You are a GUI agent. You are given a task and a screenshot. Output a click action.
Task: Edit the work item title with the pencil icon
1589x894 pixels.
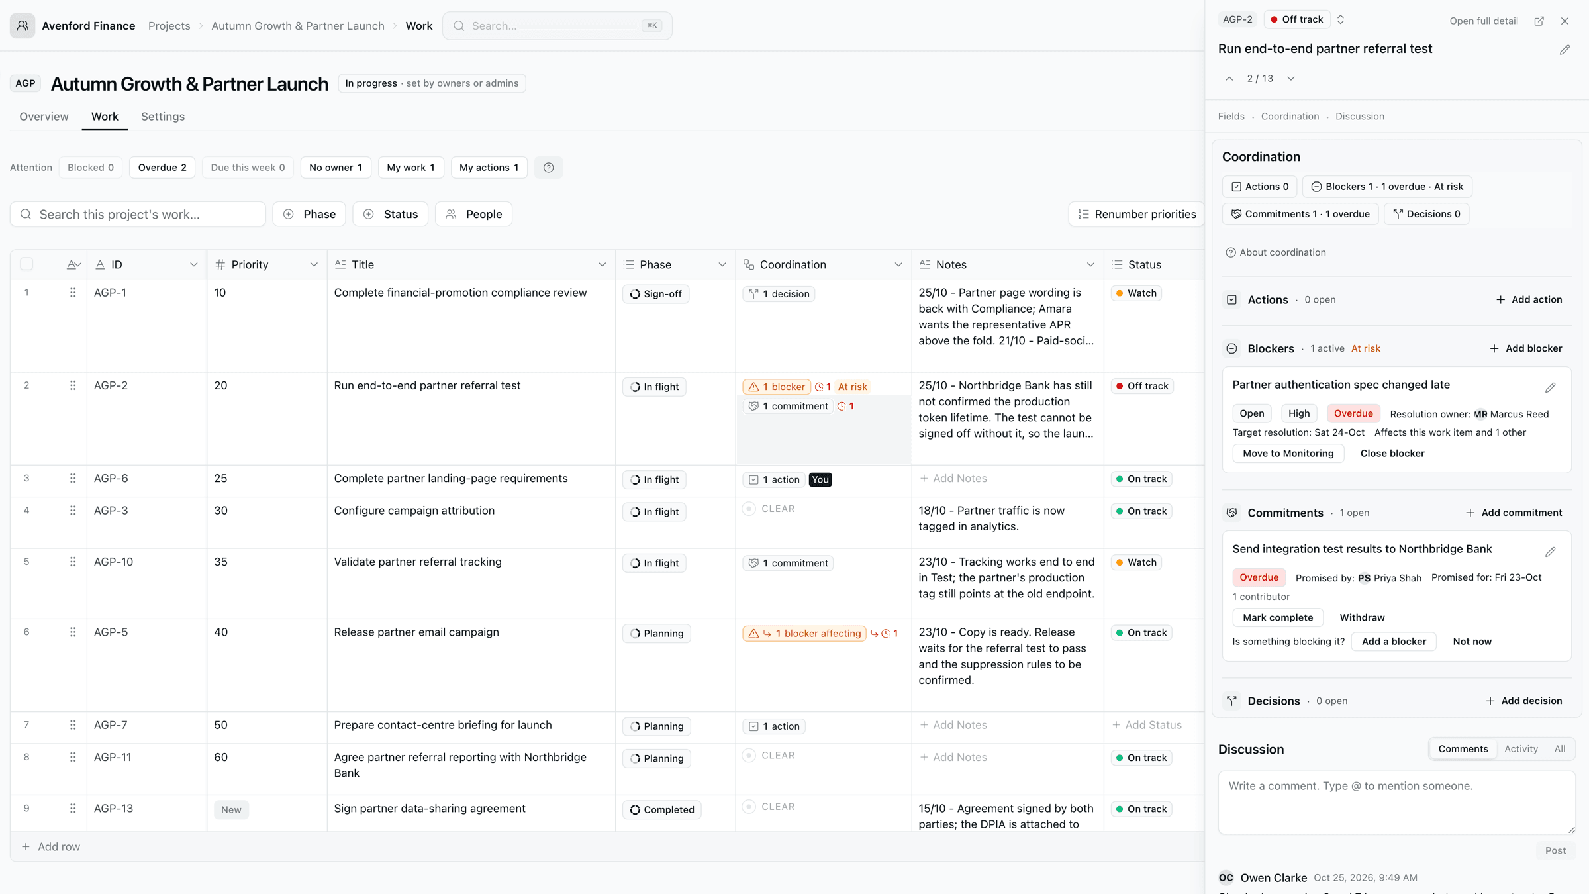coord(1565,50)
